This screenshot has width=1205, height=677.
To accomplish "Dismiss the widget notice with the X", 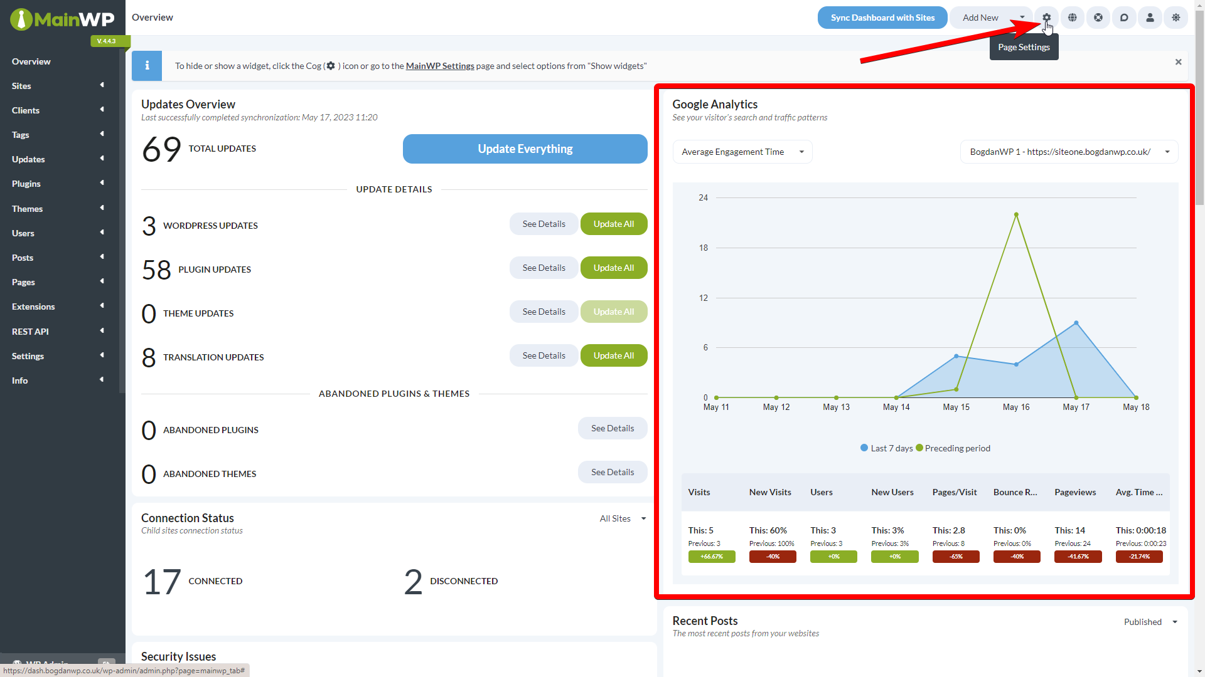I will pyautogui.click(x=1178, y=61).
